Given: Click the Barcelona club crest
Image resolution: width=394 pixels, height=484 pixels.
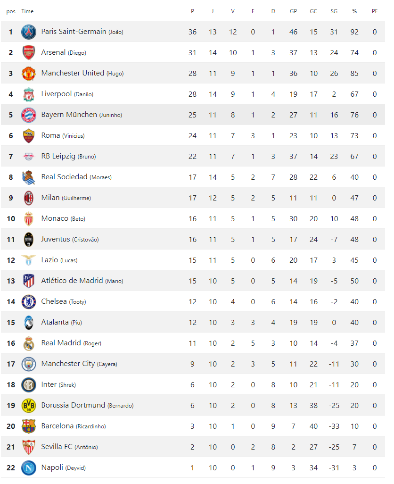Looking at the screenshot, I should click(29, 426).
